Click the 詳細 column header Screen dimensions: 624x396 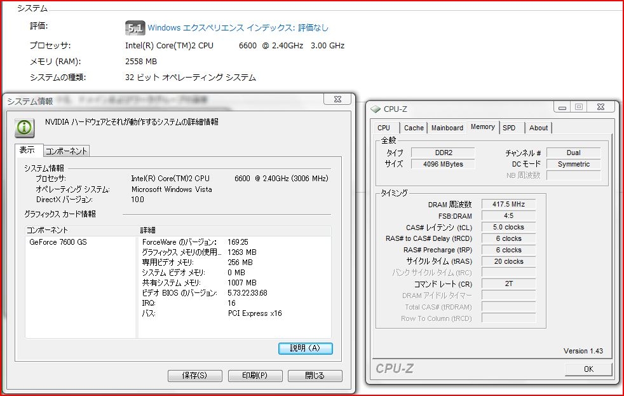pyautogui.click(x=234, y=230)
